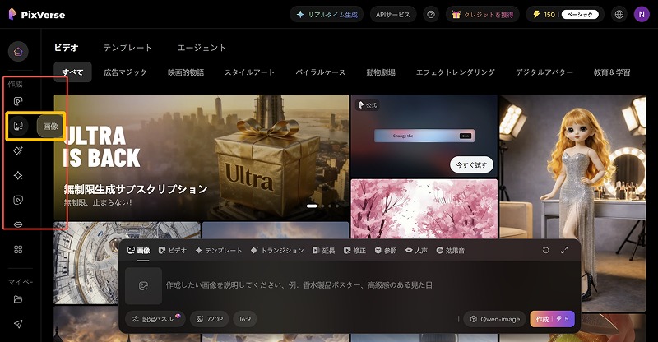Open the four-squares apps sidebar icon
Screen dimensions: 658x342
pyautogui.click(x=18, y=249)
